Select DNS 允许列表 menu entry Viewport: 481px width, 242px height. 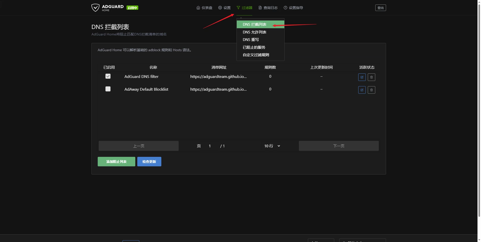(261, 32)
